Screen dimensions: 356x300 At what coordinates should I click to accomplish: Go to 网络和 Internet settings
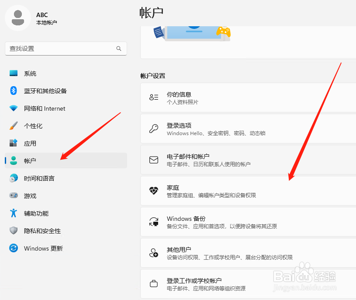[66, 108]
